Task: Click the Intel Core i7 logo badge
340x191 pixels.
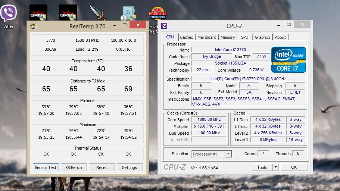Action: point(288,60)
